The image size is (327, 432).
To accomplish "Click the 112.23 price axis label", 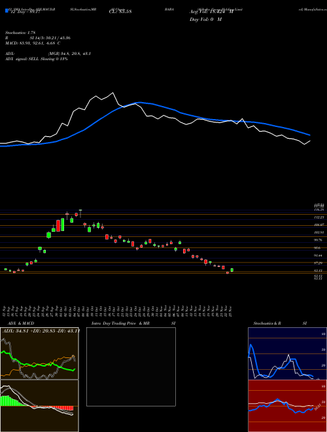I will click(x=319, y=217).
